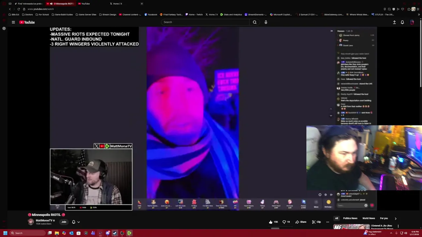This screenshot has width=422, height=237.
Task: Click the YouTube search input field
Action: tap(205, 22)
